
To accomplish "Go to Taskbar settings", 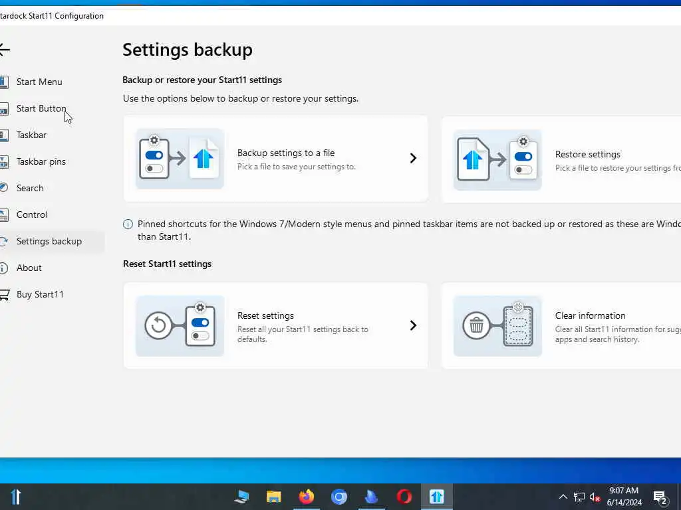I will point(31,135).
